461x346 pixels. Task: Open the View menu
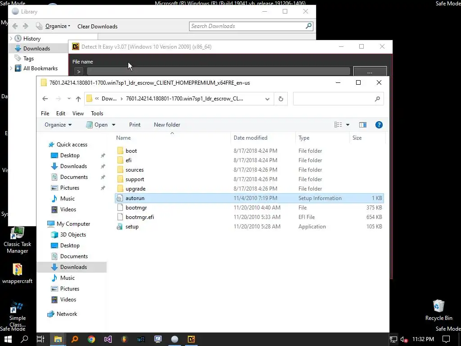click(x=78, y=113)
